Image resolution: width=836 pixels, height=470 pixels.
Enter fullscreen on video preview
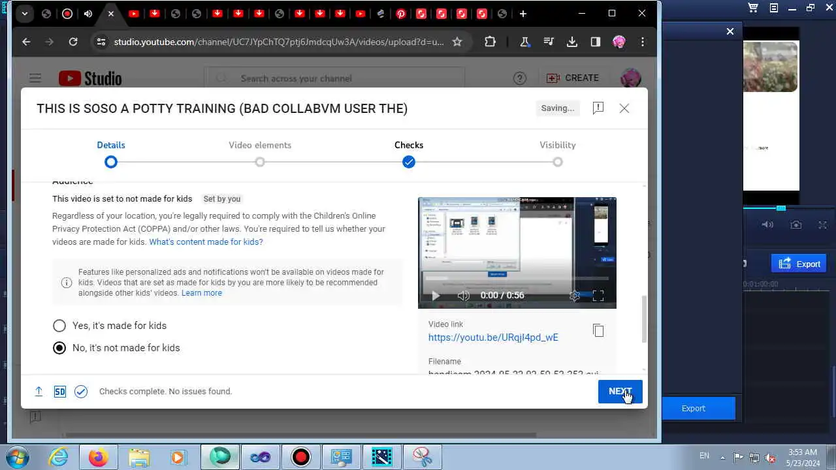pos(598,296)
